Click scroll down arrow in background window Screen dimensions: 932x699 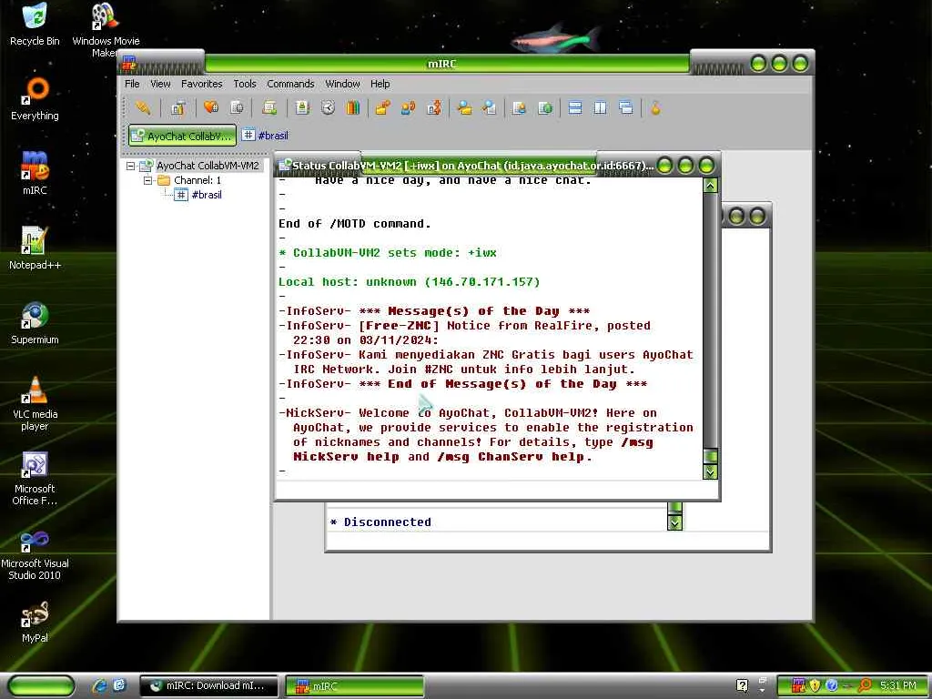coord(674,522)
